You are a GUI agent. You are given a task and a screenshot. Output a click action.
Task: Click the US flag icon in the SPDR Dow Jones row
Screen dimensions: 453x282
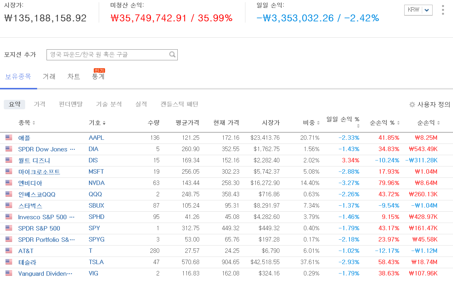pyautogui.click(x=9, y=149)
